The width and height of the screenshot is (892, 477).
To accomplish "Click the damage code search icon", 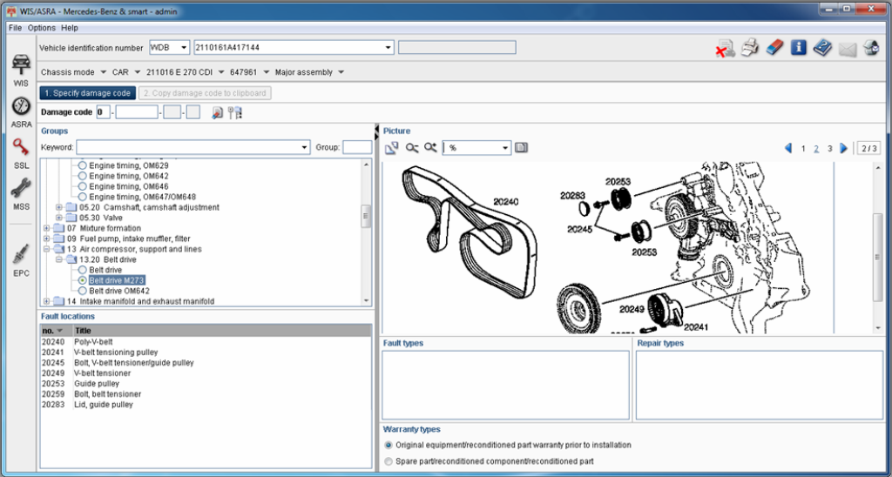I will (x=217, y=112).
